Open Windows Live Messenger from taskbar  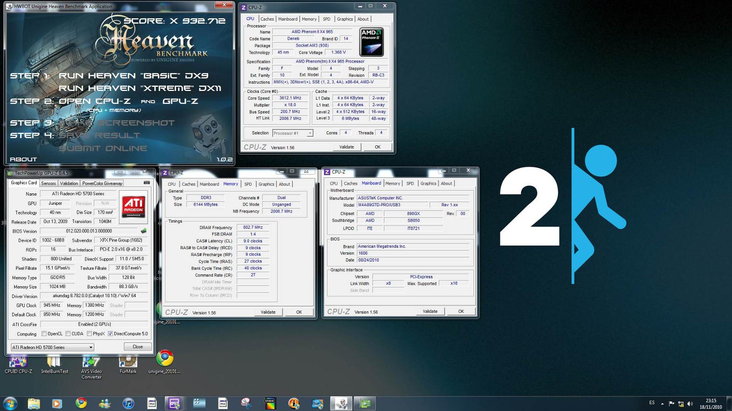point(105,403)
